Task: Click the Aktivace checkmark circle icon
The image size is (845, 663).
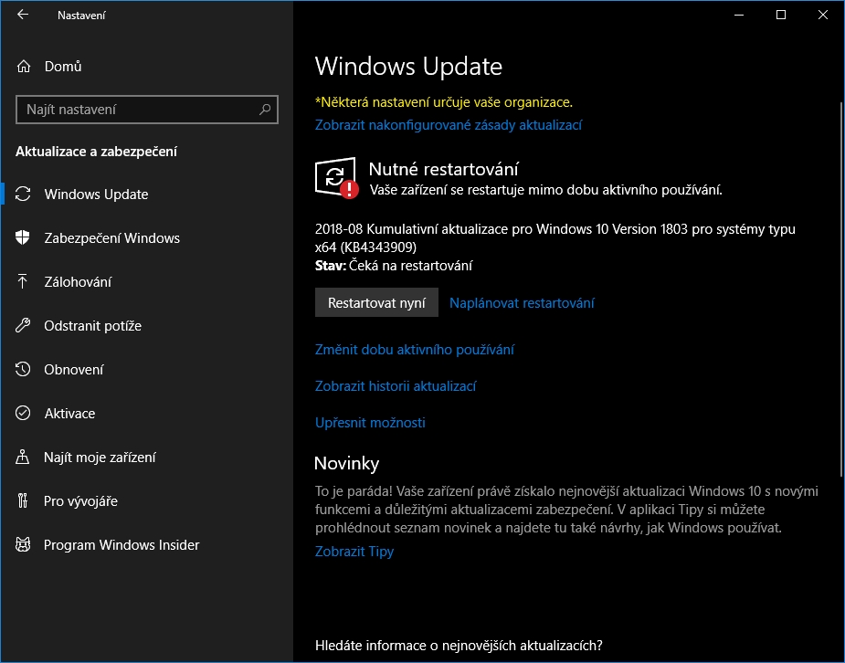Action: [23, 413]
